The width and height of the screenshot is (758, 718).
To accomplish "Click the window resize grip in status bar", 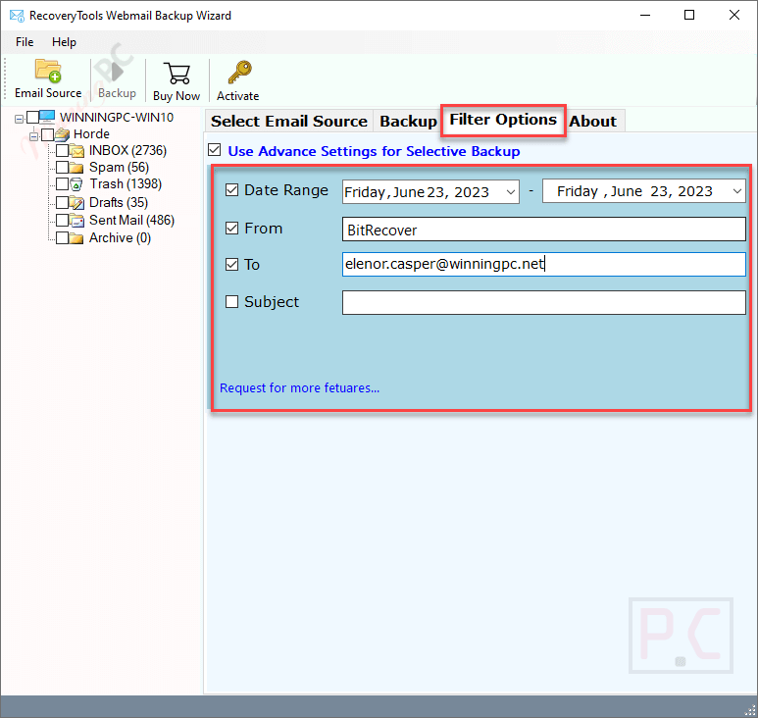I will tap(750, 709).
